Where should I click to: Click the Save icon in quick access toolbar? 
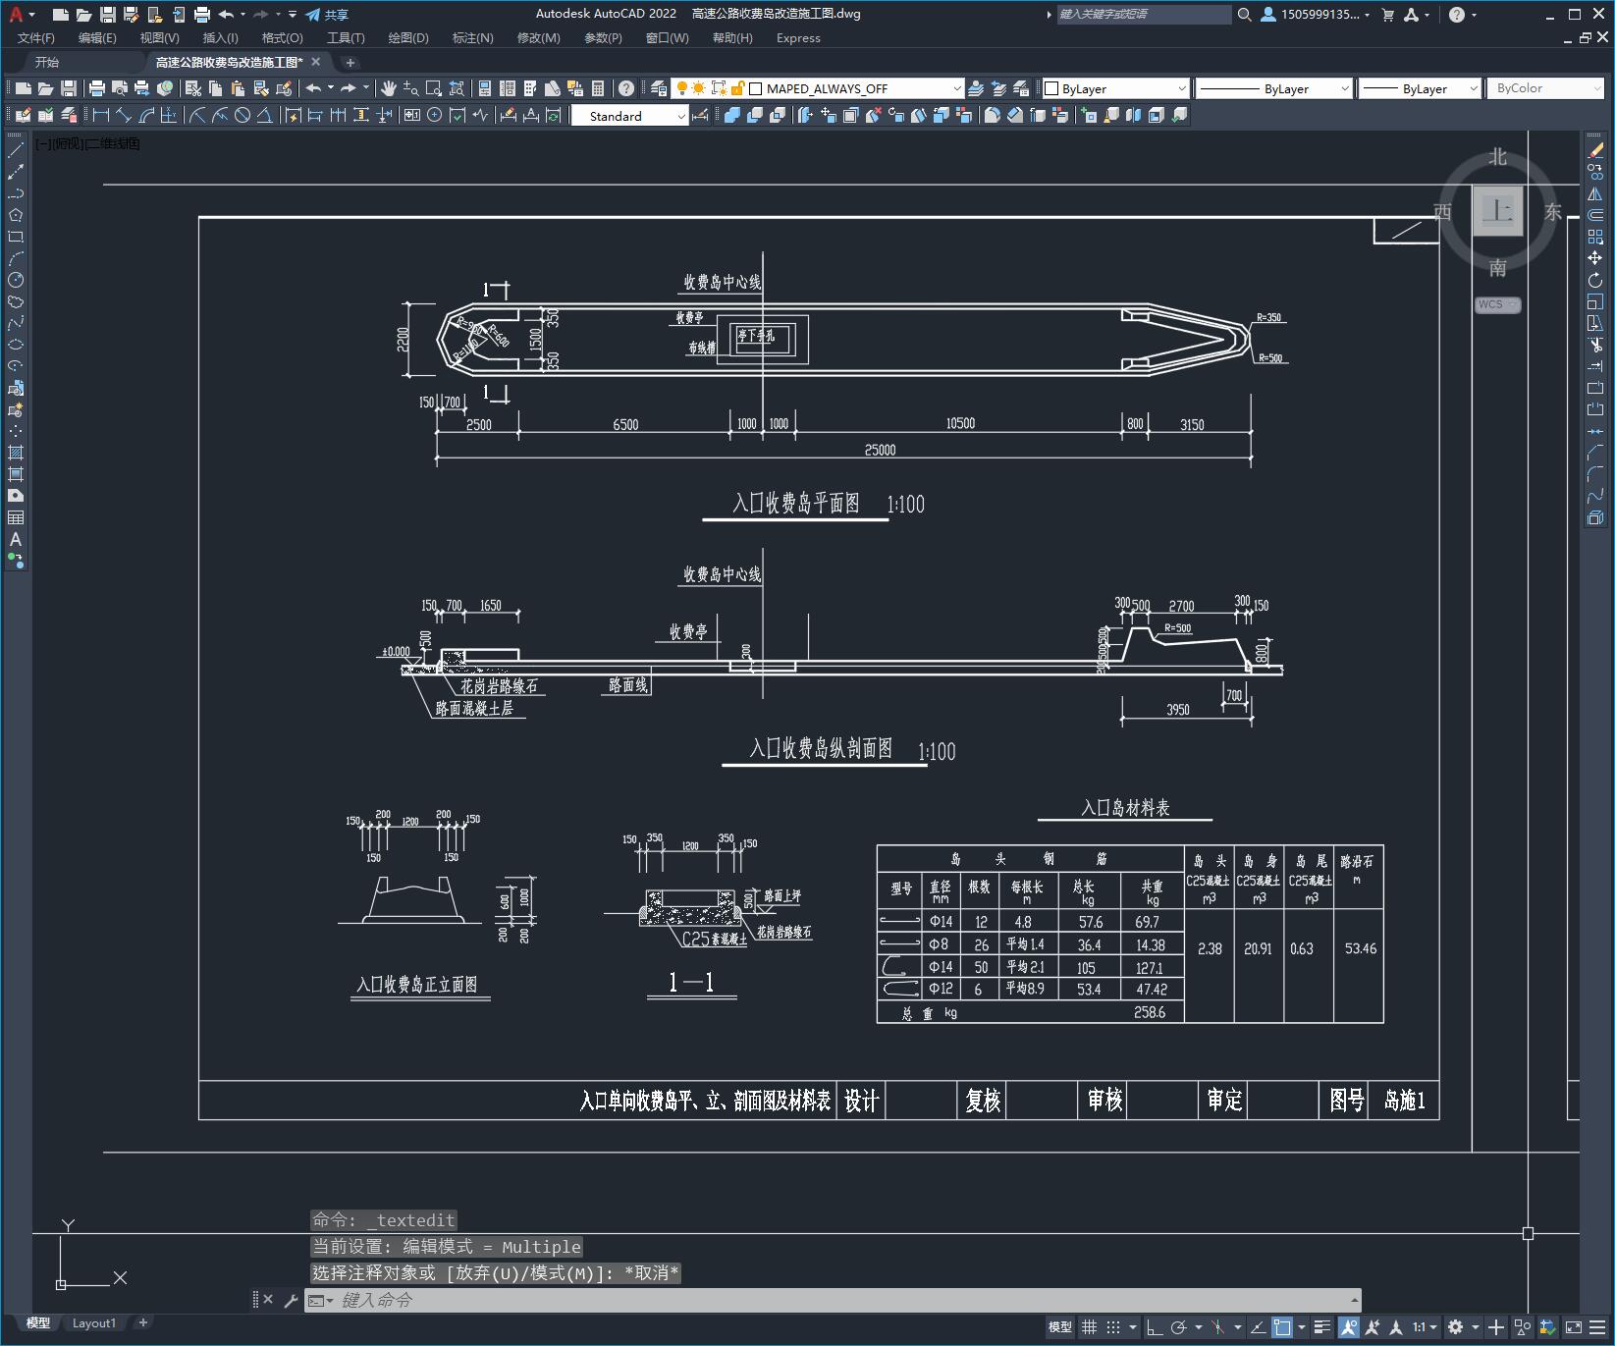click(x=108, y=15)
